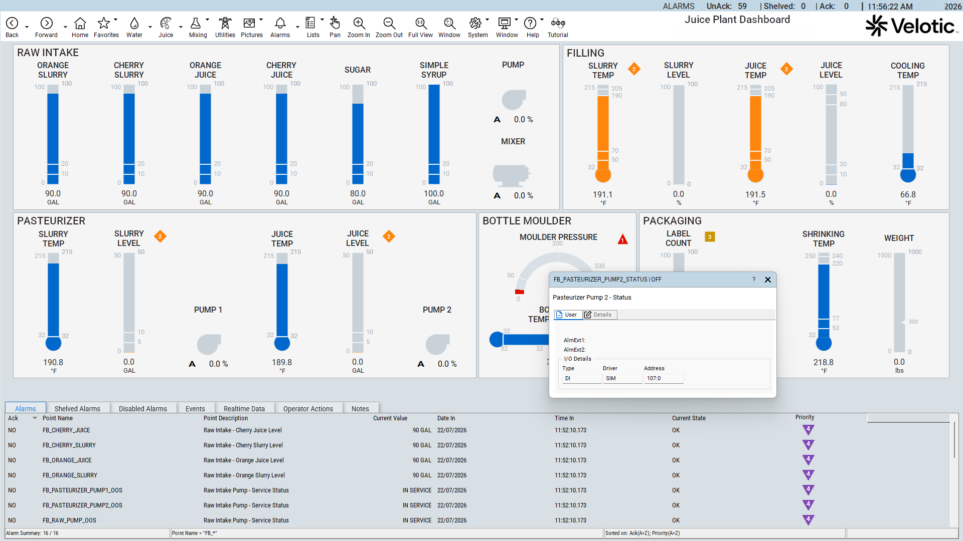Click the Mixing flask icon

[x=196, y=24]
